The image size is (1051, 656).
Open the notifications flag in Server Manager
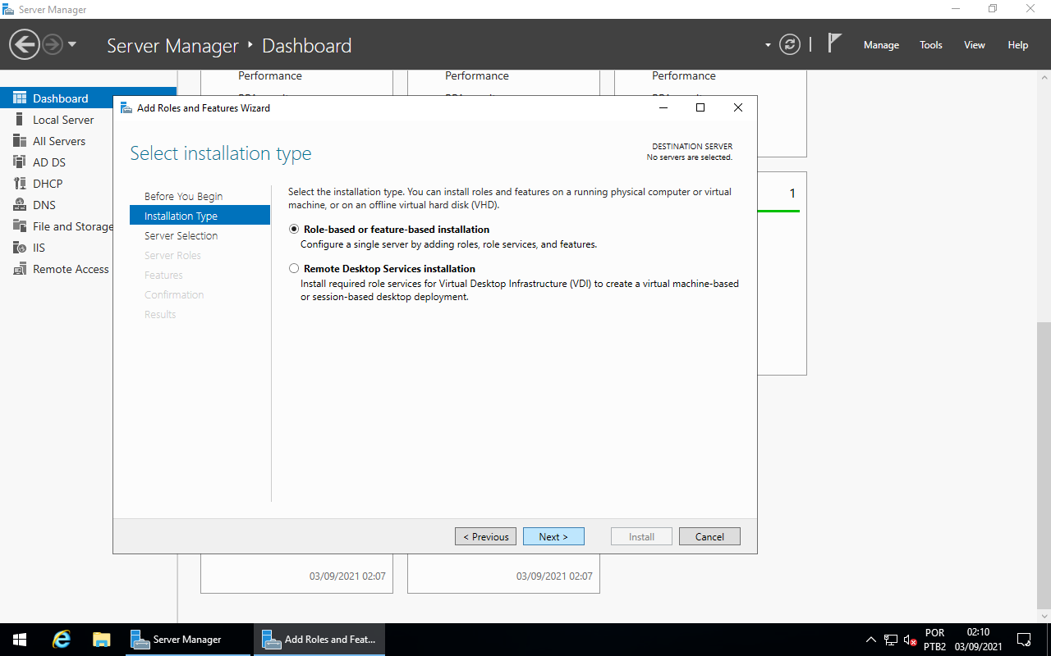coord(833,41)
